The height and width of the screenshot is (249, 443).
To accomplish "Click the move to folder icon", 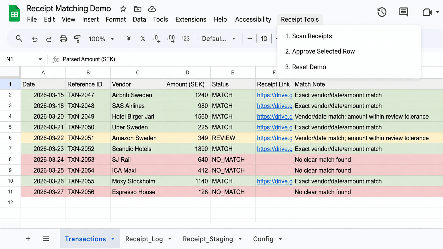I will (x=138, y=9).
